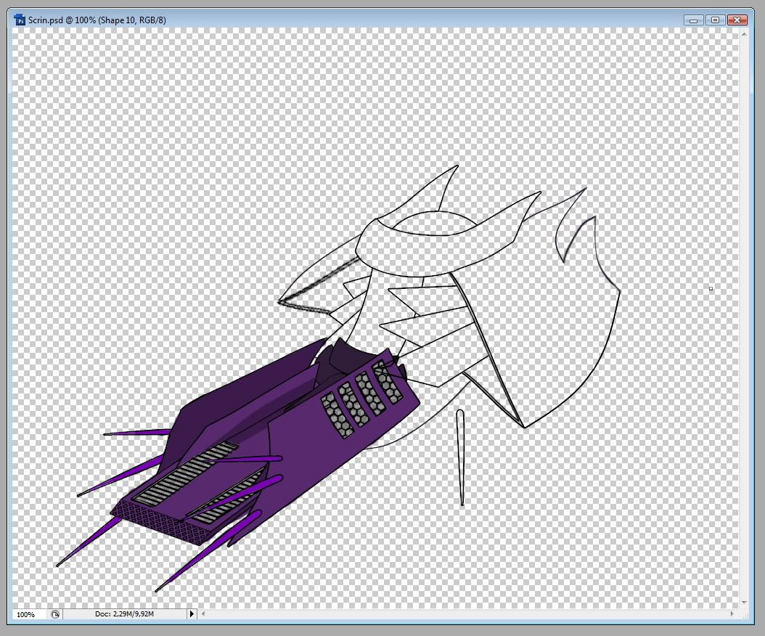Click the status bar icon beside zoom field

(54, 614)
